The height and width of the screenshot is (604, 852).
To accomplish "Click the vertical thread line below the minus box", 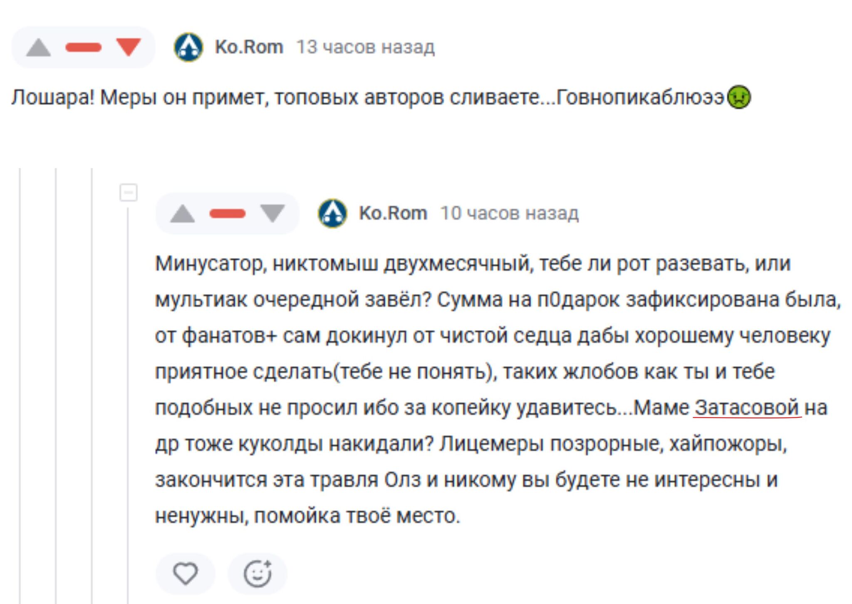I will click(128, 375).
